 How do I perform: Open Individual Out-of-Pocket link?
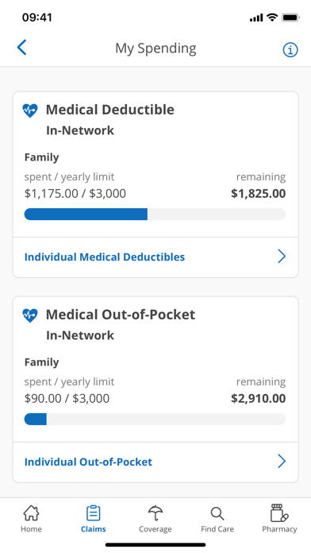(88, 462)
